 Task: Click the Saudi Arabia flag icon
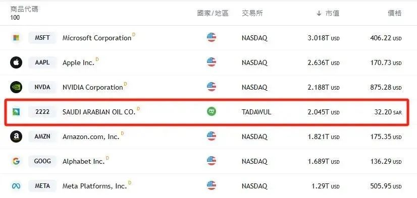click(x=212, y=111)
